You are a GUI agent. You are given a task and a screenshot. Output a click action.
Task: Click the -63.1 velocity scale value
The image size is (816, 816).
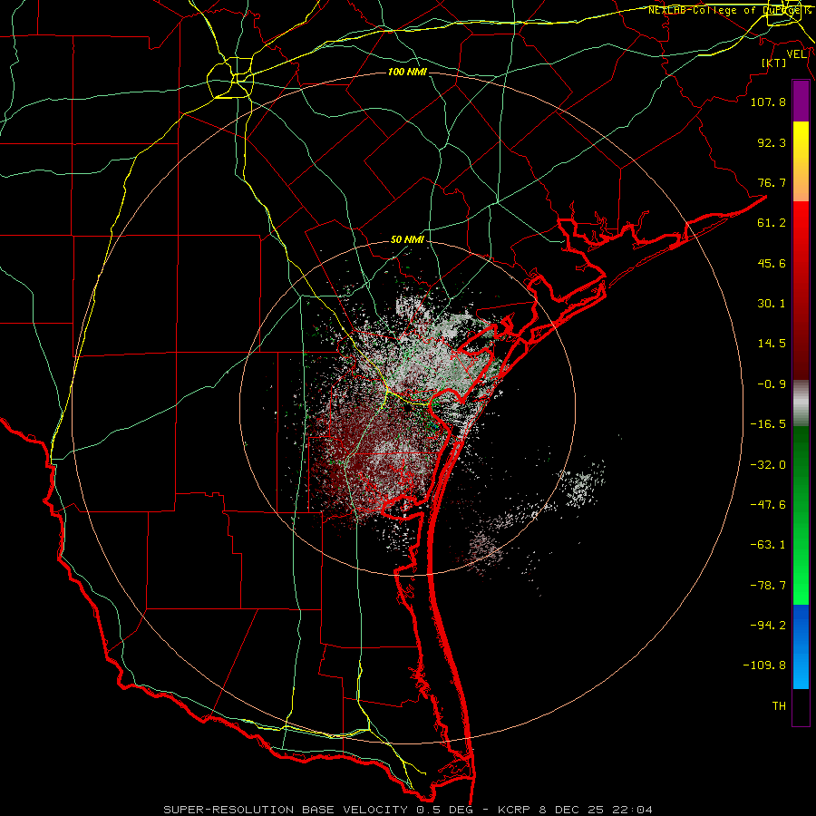(x=768, y=545)
